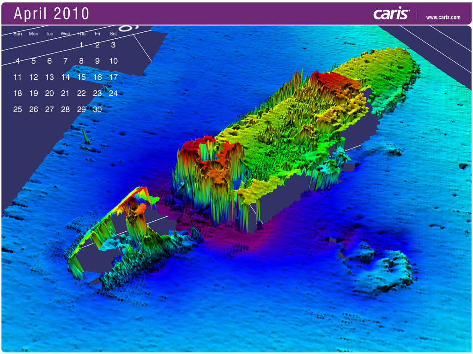The image size is (473, 354).
Task: Select date 18 in the calendar
Action: coord(18,94)
